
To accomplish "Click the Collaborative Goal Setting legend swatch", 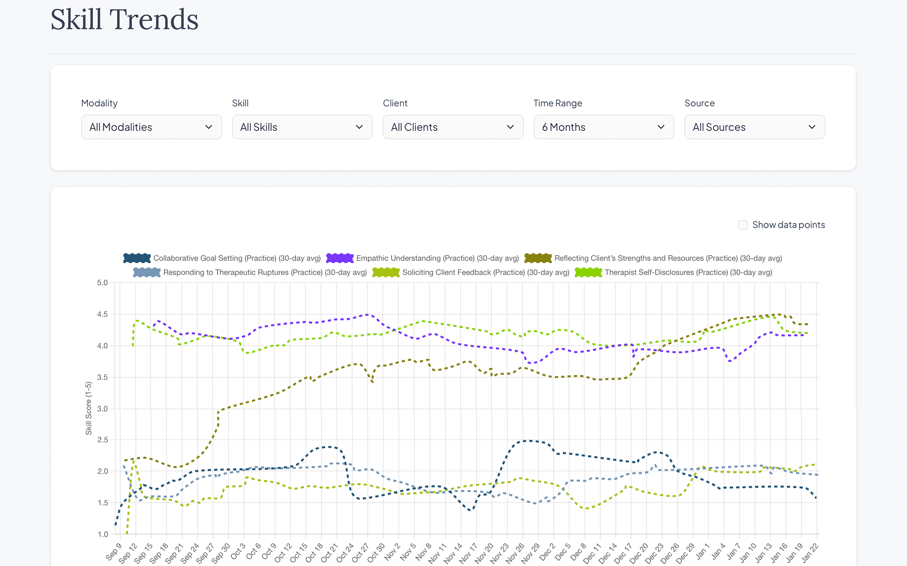I will pyautogui.click(x=137, y=258).
